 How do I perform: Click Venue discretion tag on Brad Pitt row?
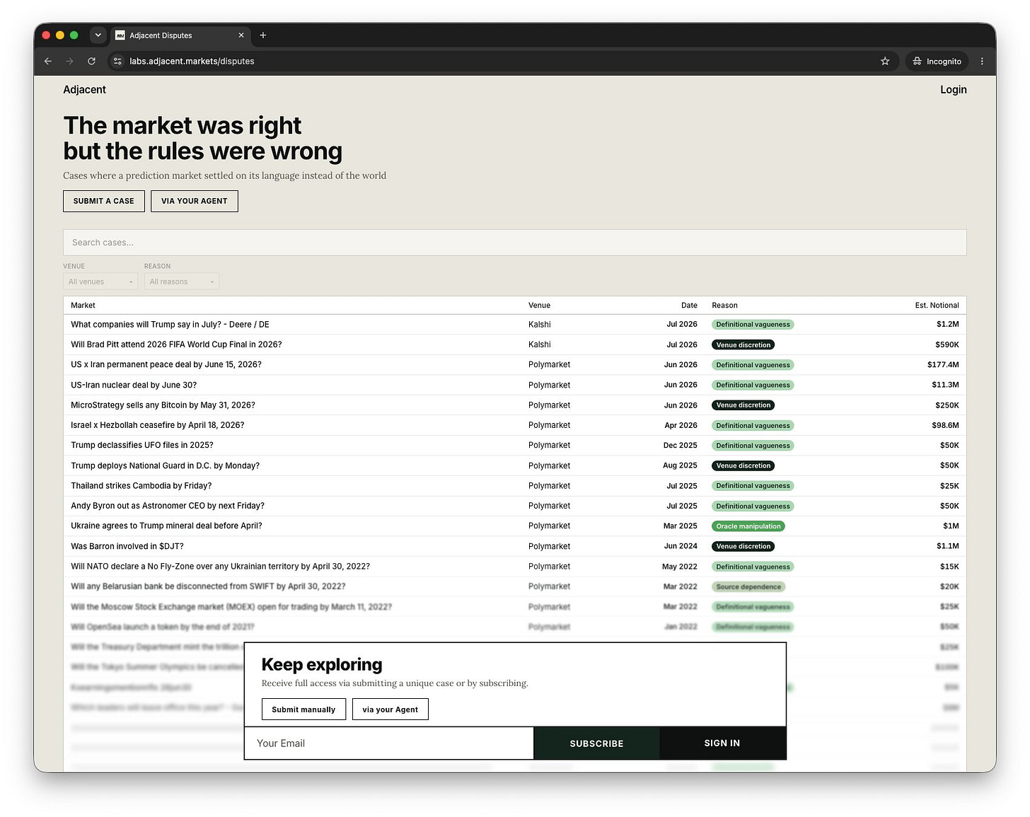pyautogui.click(x=743, y=345)
